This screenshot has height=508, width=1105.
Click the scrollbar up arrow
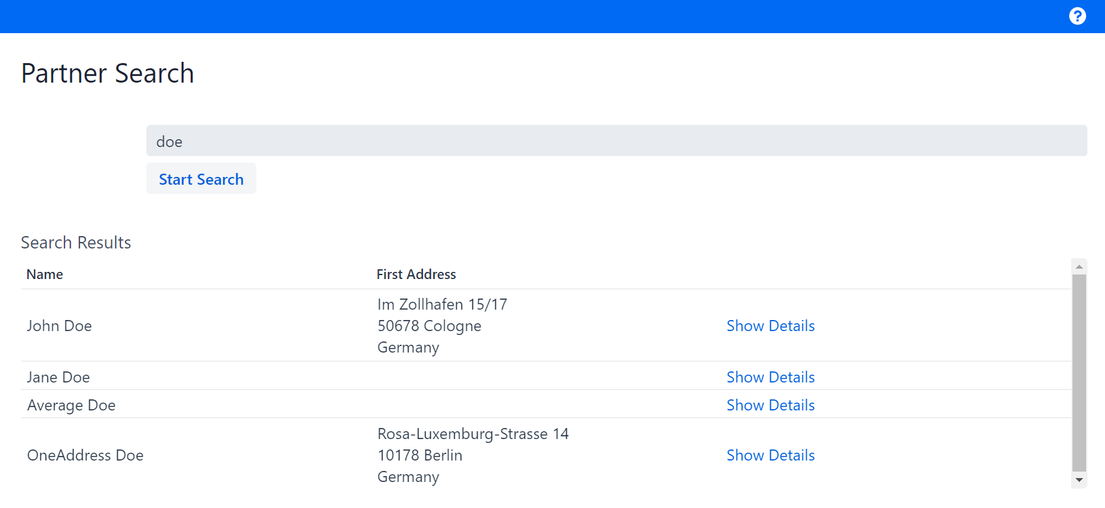[1079, 265]
